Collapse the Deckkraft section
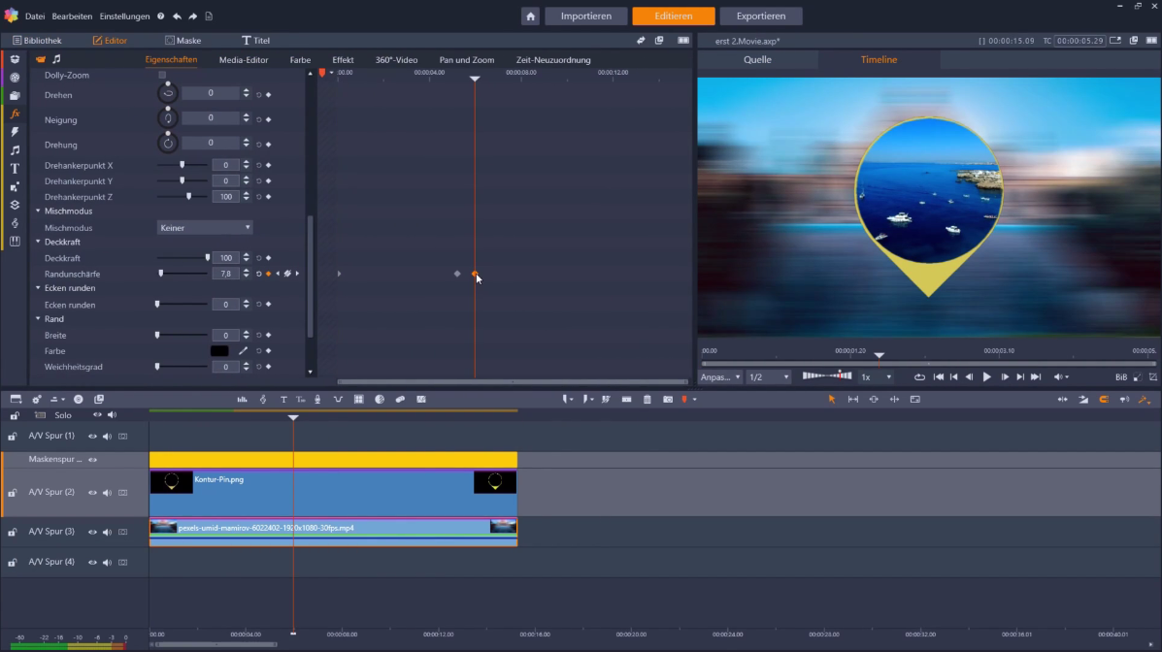 [x=38, y=242]
